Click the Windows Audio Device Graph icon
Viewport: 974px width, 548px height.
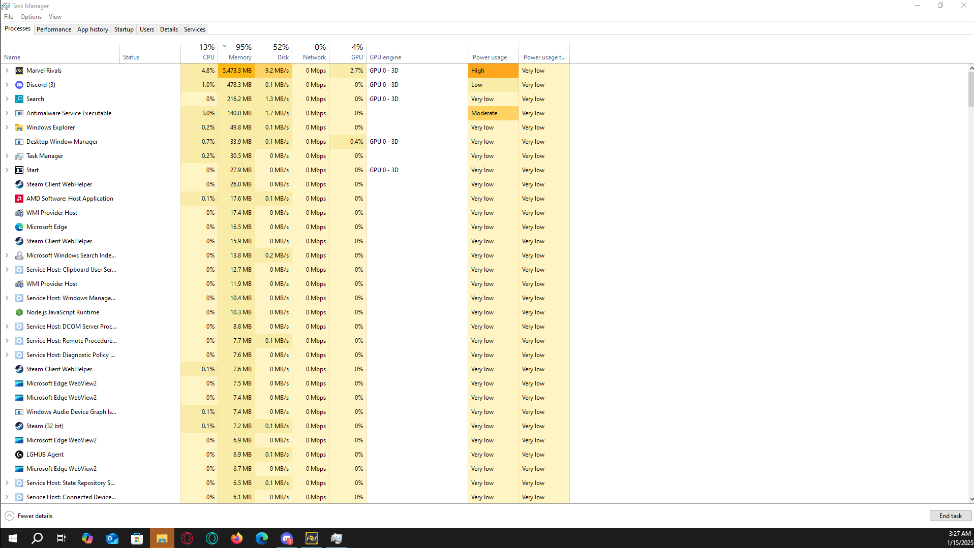19,412
